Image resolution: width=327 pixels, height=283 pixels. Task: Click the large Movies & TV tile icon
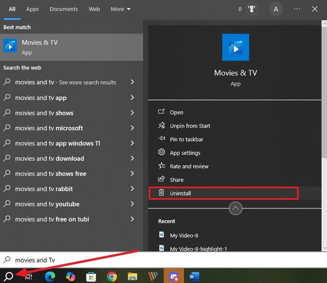click(235, 47)
